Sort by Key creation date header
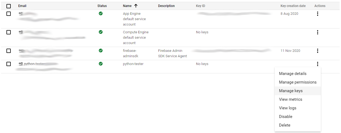Screen dimensions: 341x133 (x=293, y=6)
